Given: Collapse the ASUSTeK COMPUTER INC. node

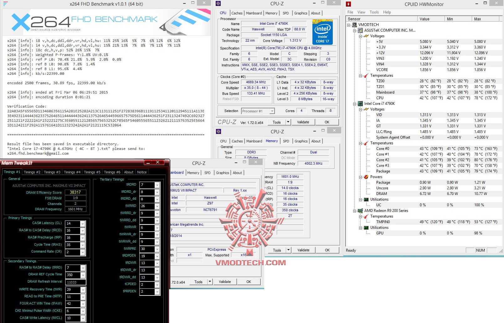Looking at the screenshot, I should click(355, 30).
